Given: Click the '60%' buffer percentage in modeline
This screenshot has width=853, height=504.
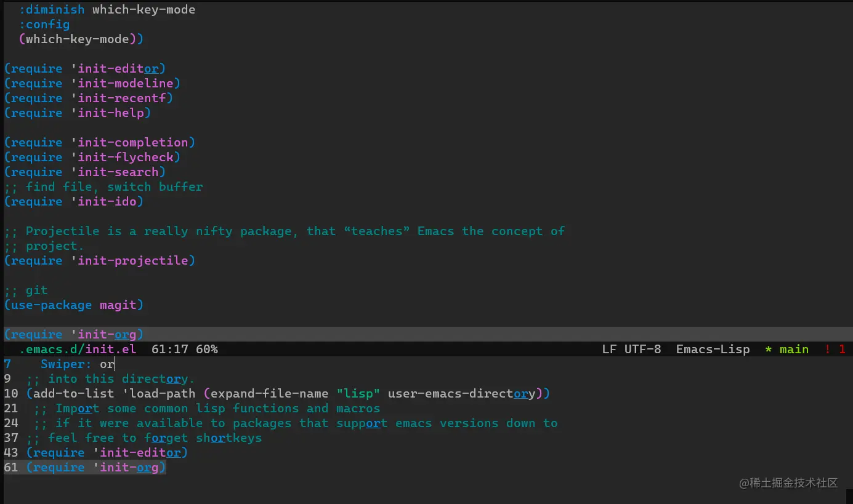Looking at the screenshot, I should pyautogui.click(x=207, y=349).
